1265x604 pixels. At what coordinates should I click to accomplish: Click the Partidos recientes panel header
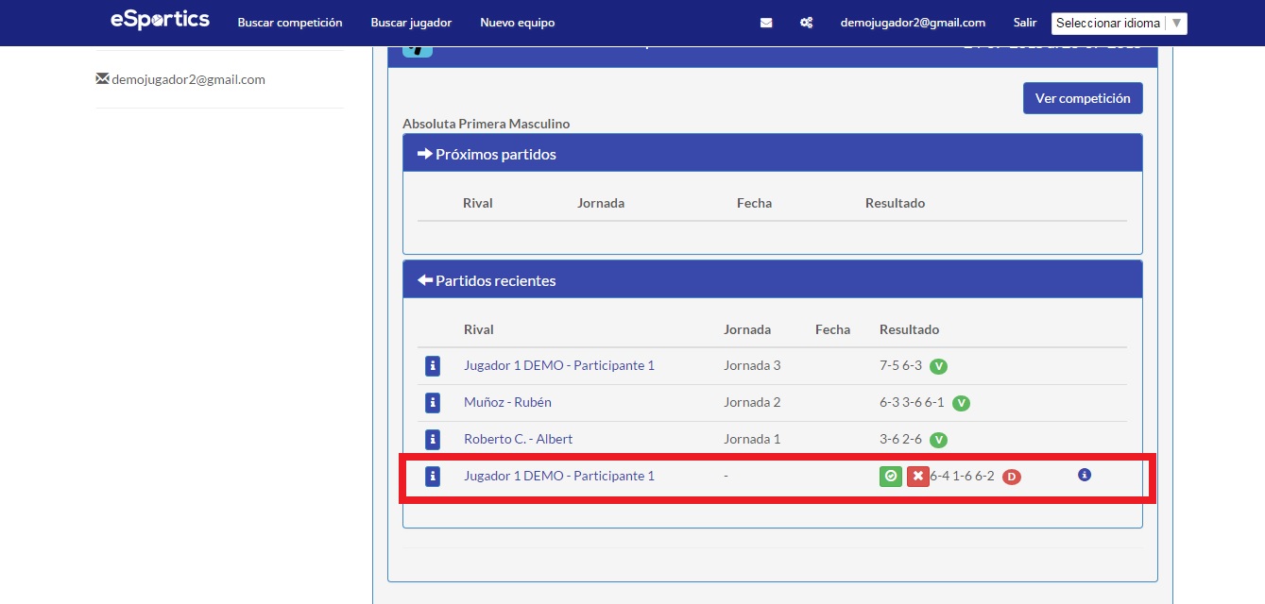(773, 280)
